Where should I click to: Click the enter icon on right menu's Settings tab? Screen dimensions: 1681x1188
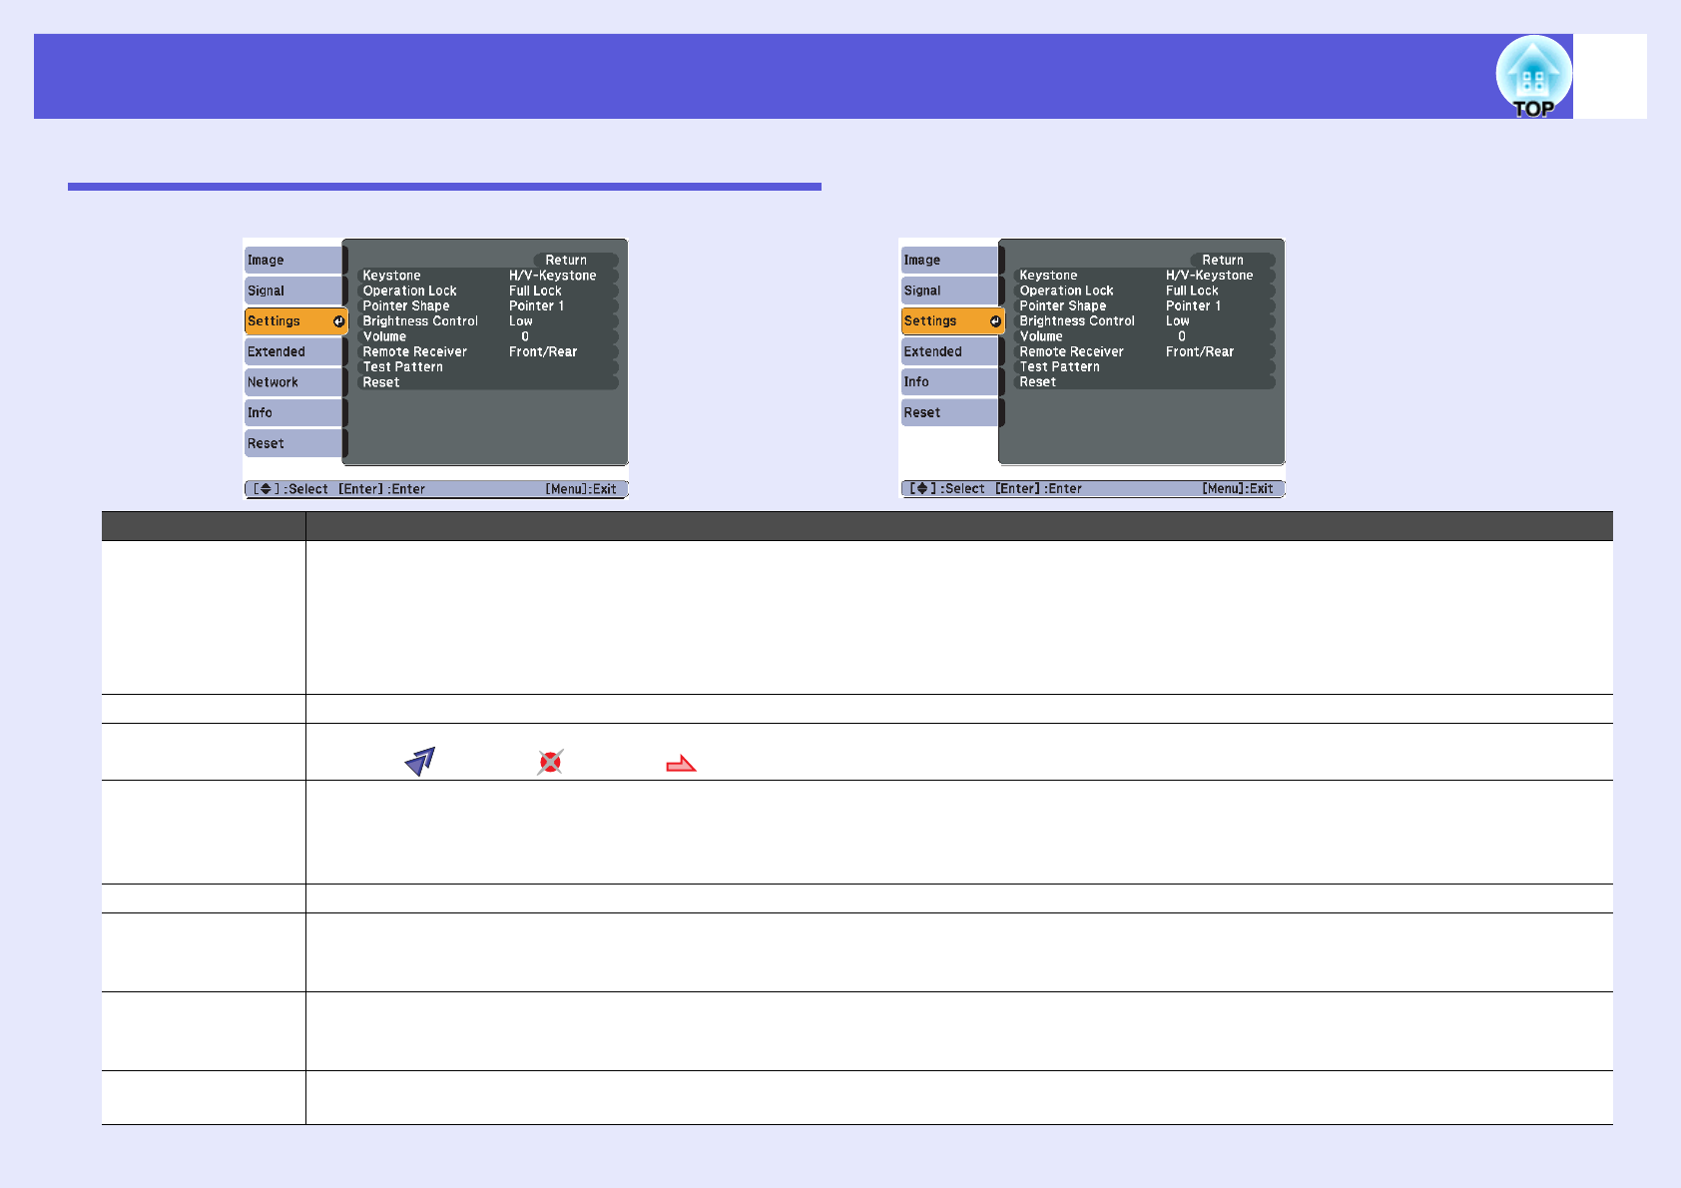[995, 321]
